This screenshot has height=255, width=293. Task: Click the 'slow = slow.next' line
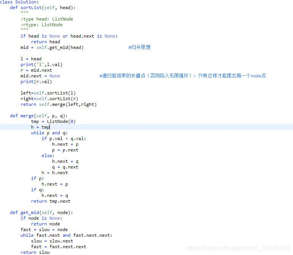tap(52, 241)
